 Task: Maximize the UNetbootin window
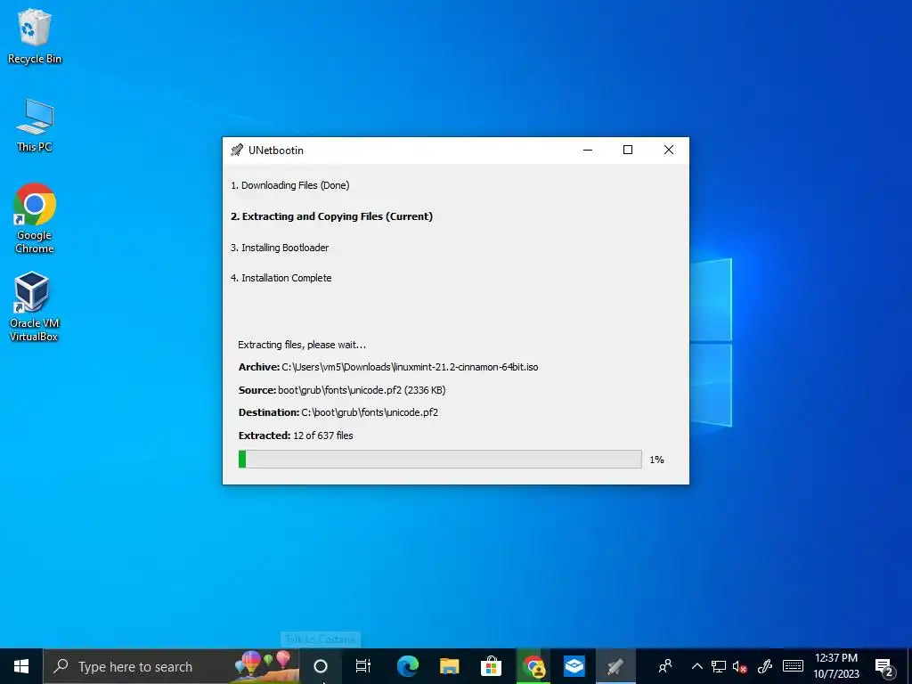point(628,150)
